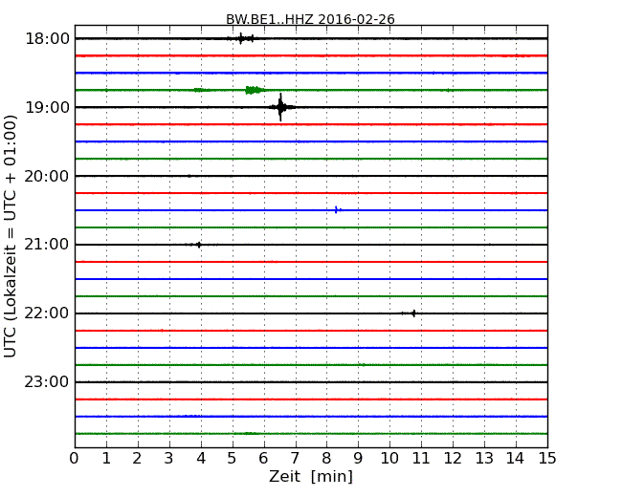Click the x-axis tick label 13
Screen dimensions: 622x497
pos(484,458)
